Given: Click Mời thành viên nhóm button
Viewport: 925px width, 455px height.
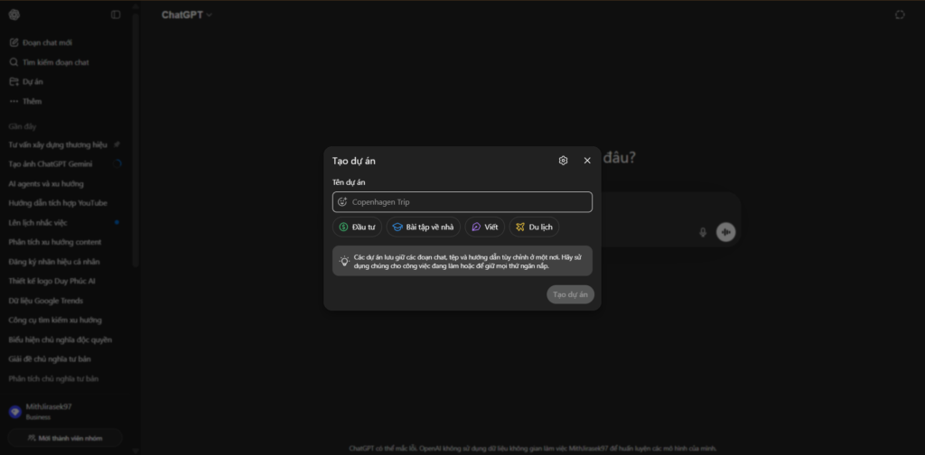Looking at the screenshot, I should click(x=65, y=438).
